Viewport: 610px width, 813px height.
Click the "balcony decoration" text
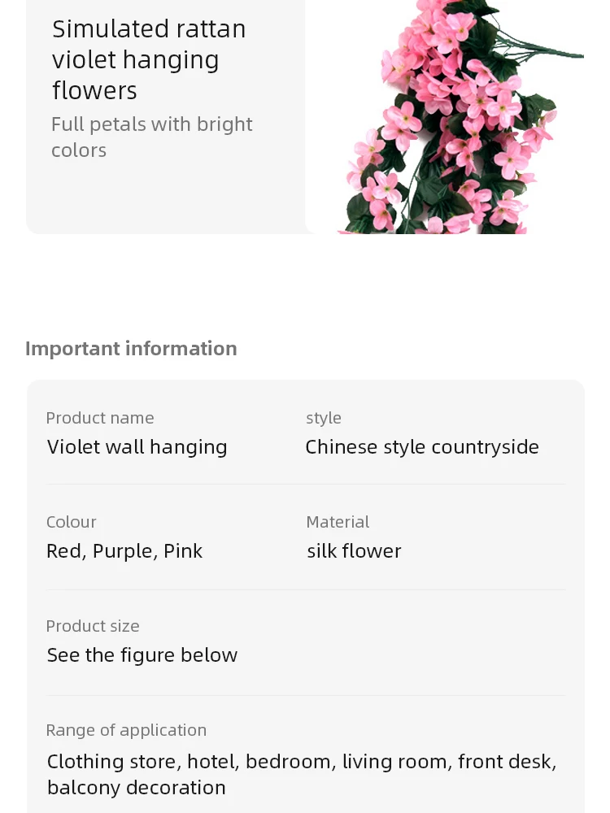coord(136,788)
